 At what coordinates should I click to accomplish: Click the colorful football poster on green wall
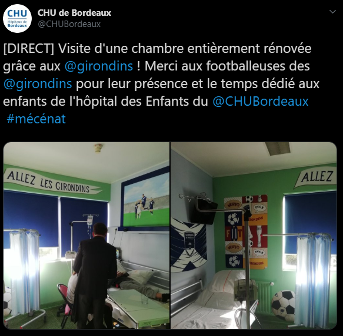pos(247,231)
